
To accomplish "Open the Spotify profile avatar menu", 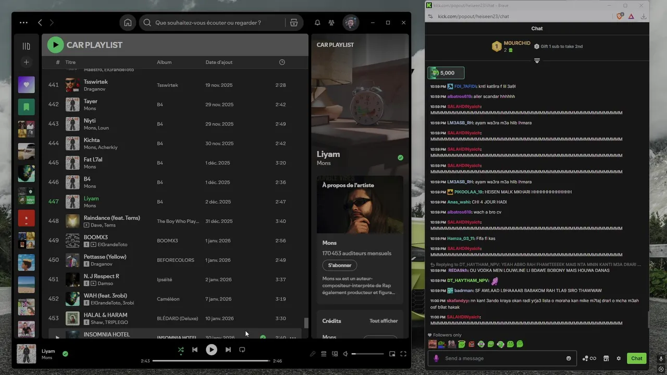I will pyautogui.click(x=351, y=23).
